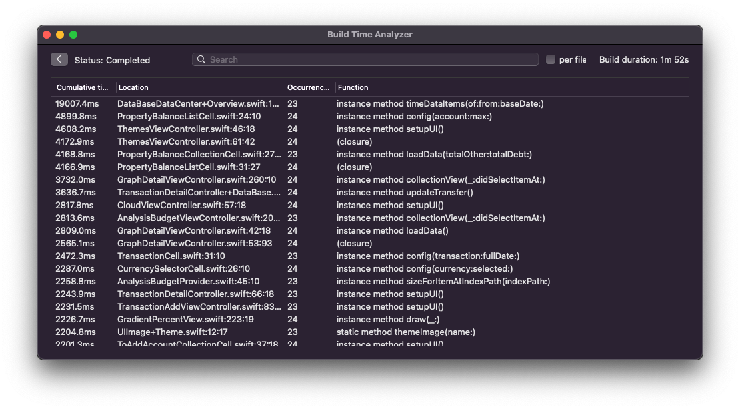Click the back chevron button
740x409 pixels.
click(59, 59)
